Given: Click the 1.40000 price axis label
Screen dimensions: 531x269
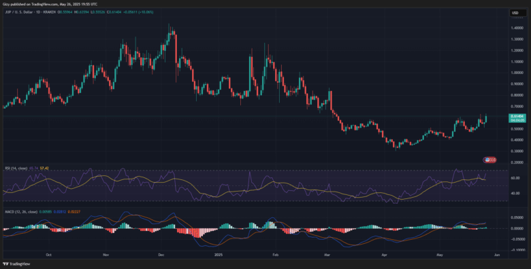Looking at the screenshot, I should coord(517,29).
